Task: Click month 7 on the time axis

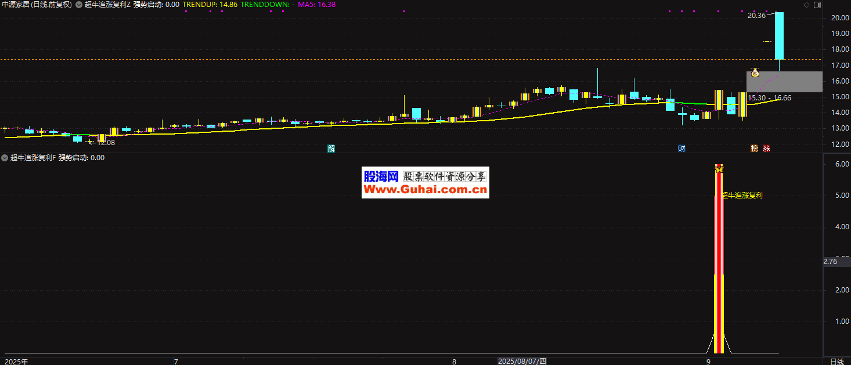Action: pyautogui.click(x=176, y=361)
